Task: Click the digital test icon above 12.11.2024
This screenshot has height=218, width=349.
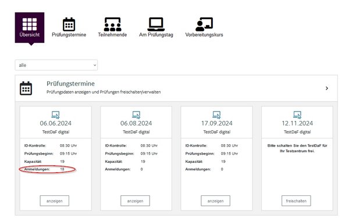Action: [x=297, y=115]
